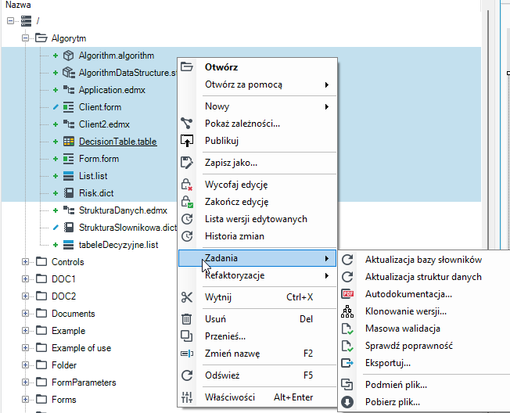Select the DOC2 folder
Viewport: 510px width, 413px height.
pos(64,296)
